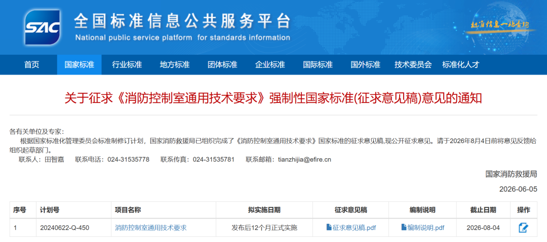Image resolution: width=547 pixels, height=242 pixels.
Task: Click the 征求意见稿 column header
Action: coord(351,210)
